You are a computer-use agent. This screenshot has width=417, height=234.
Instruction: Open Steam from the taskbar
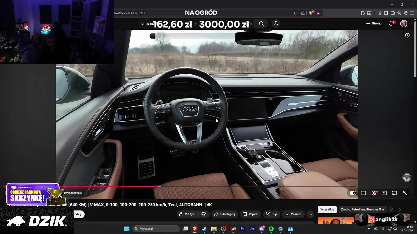point(204,229)
